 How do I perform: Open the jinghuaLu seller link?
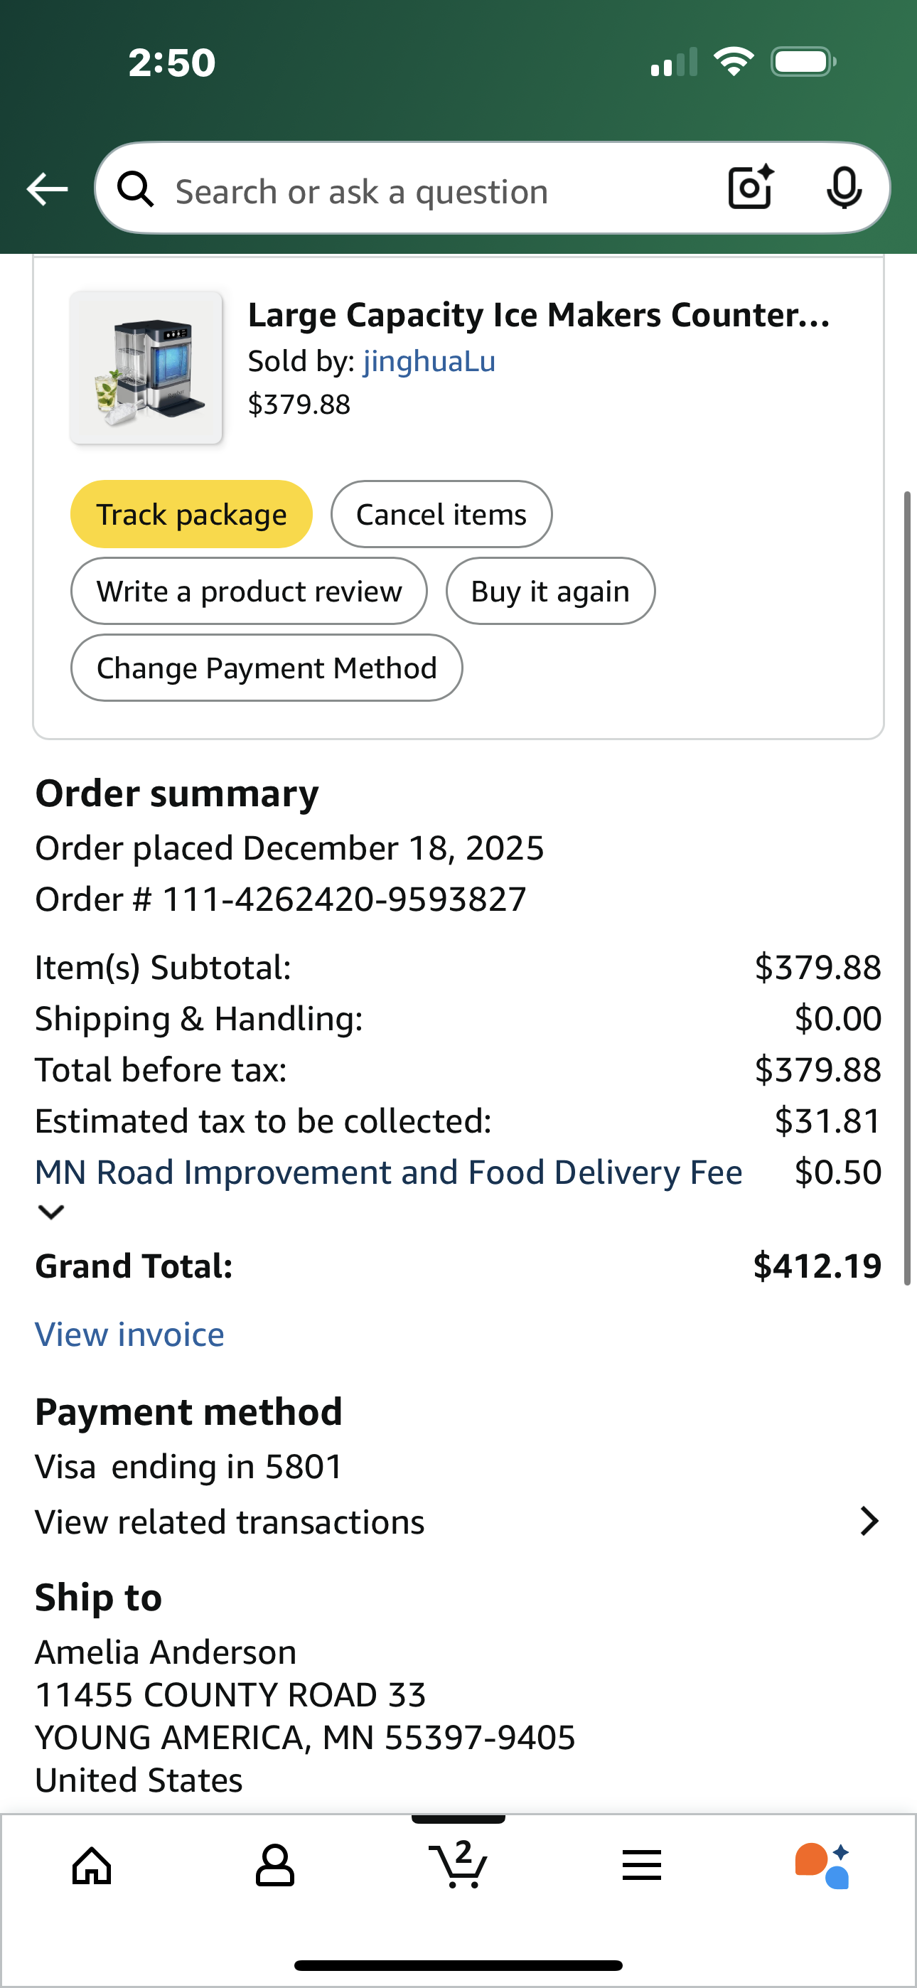[x=429, y=361]
